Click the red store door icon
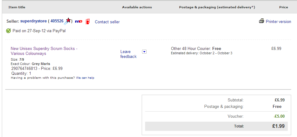This screenshot has height=137, width=297. 87,21
